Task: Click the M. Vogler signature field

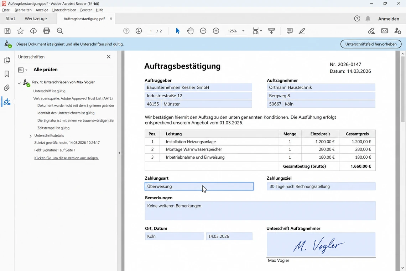Action: click(x=321, y=245)
